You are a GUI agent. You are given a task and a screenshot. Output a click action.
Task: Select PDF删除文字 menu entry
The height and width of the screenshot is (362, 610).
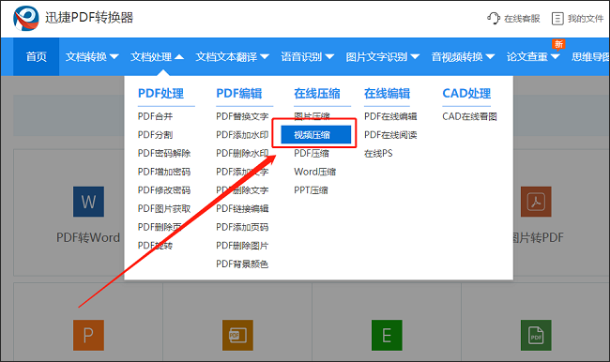(242, 190)
